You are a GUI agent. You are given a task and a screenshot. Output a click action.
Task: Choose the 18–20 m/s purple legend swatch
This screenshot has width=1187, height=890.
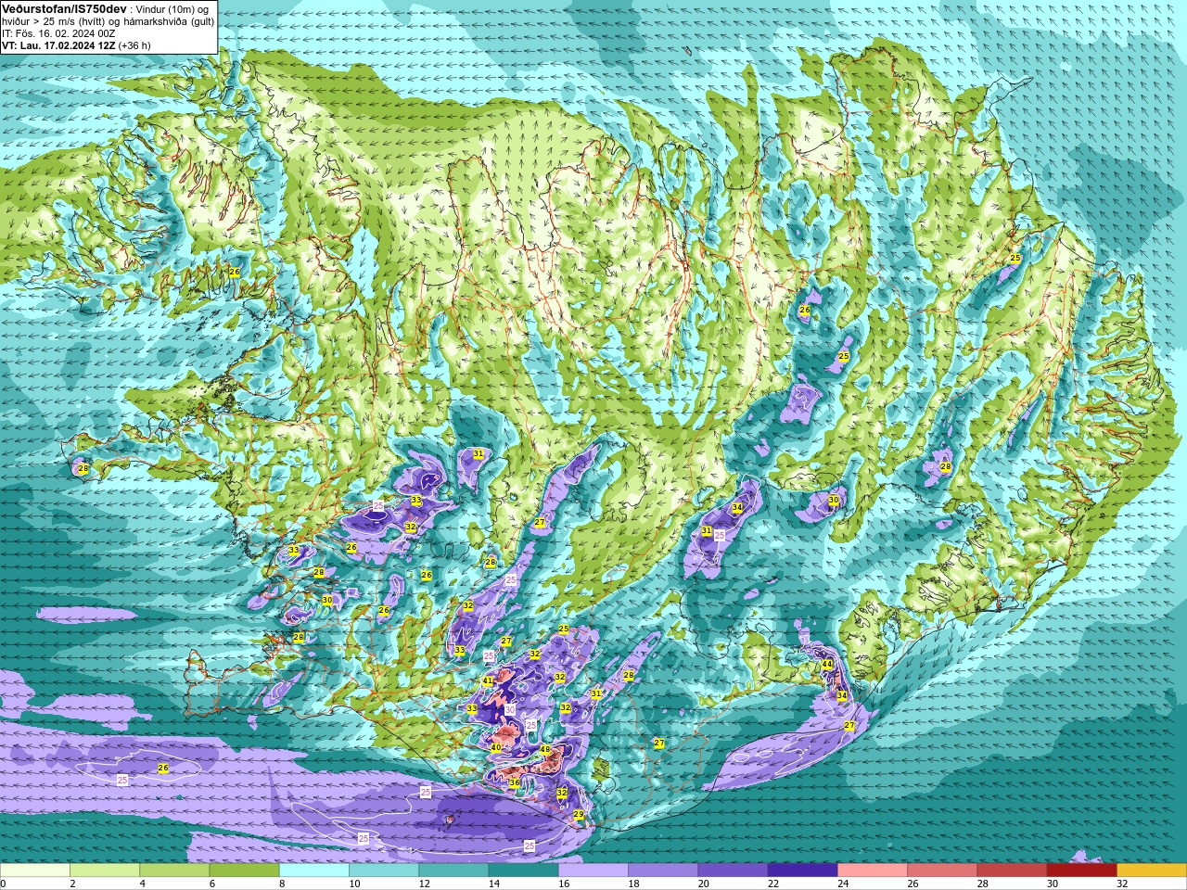tap(663, 871)
